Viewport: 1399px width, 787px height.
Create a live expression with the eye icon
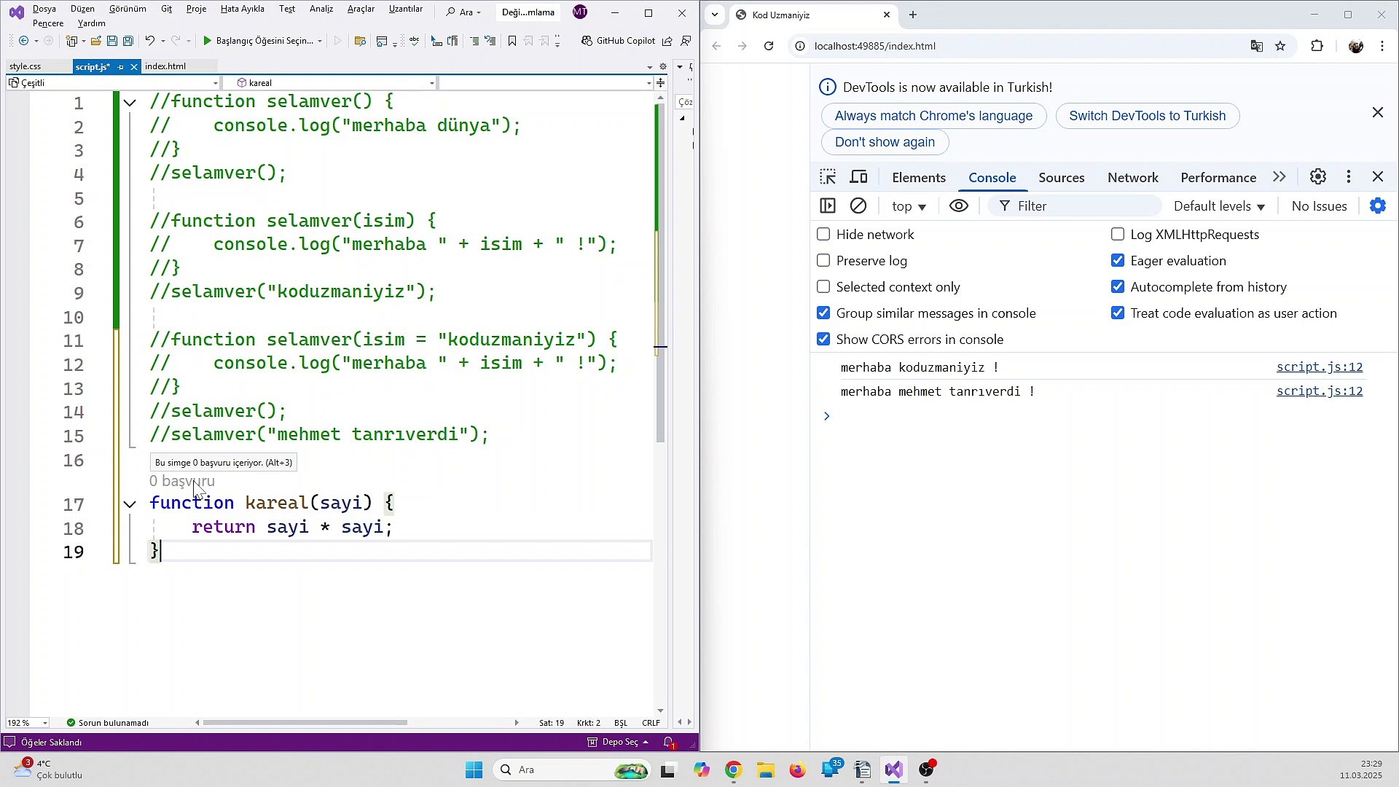point(958,205)
